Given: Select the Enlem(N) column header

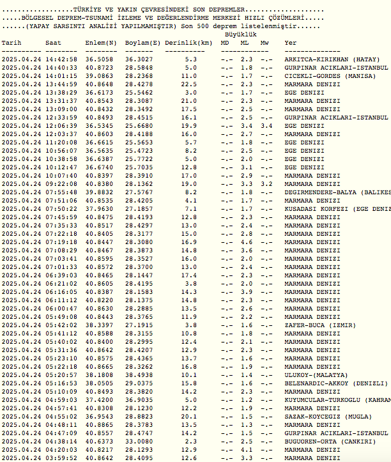Looking at the screenshot, I should click(x=101, y=42).
